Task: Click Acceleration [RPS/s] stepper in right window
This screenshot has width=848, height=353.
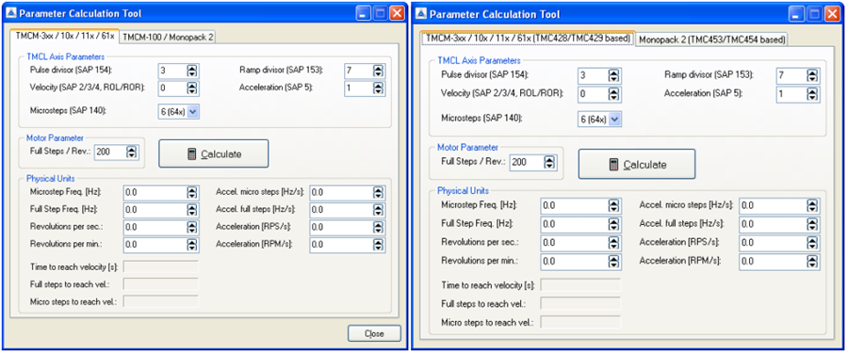Action: coord(812,243)
